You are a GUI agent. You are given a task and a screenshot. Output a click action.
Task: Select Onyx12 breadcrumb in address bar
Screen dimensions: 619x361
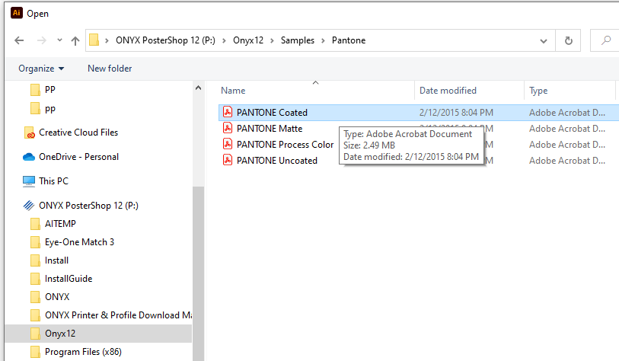pyautogui.click(x=248, y=40)
